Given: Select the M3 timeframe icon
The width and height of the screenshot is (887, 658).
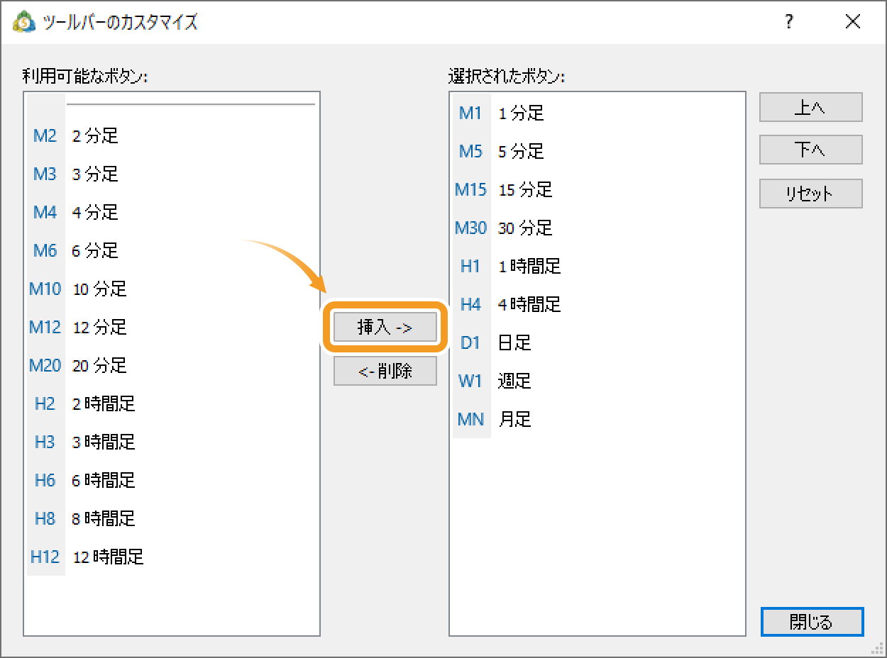Looking at the screenshot, I should pyautogui.click(x=45, y=174).
